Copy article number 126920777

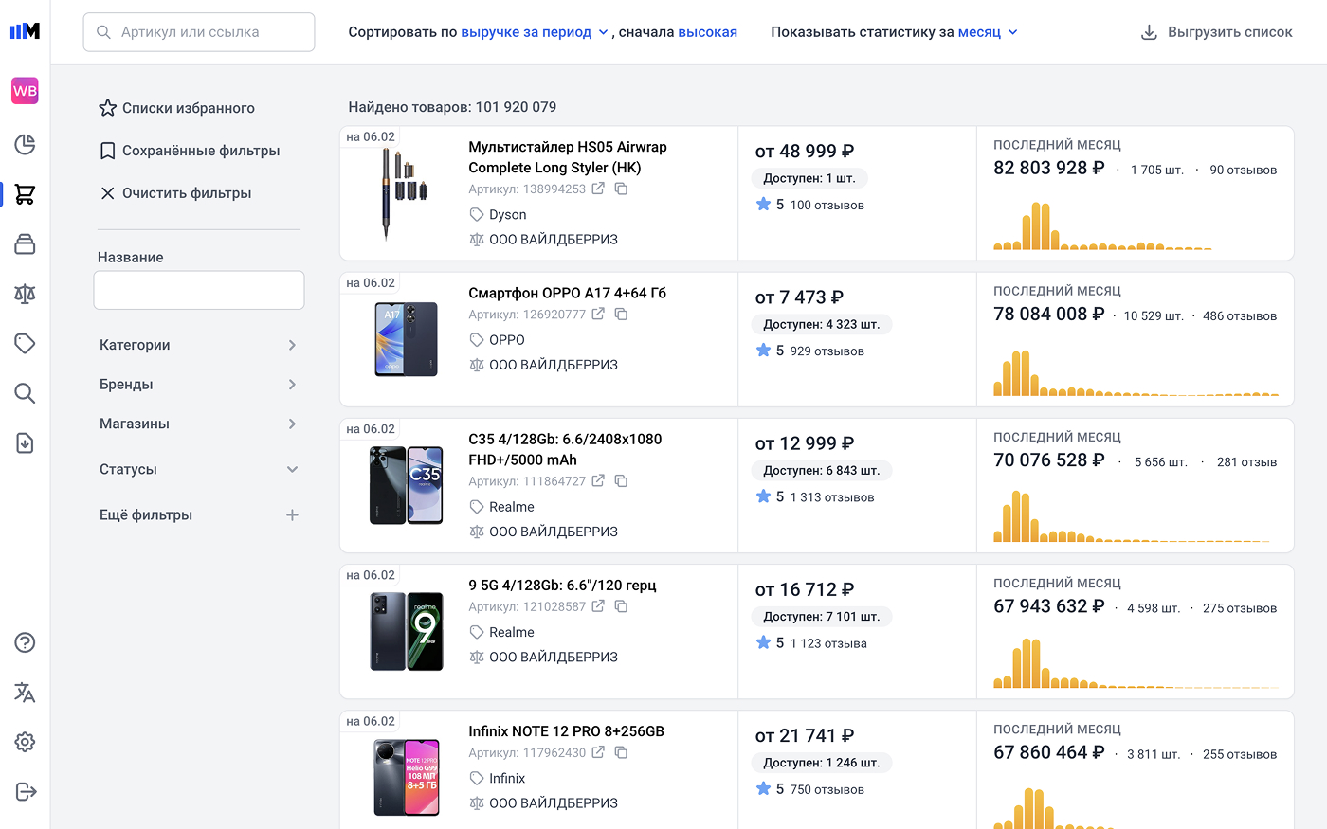[621, 314]
